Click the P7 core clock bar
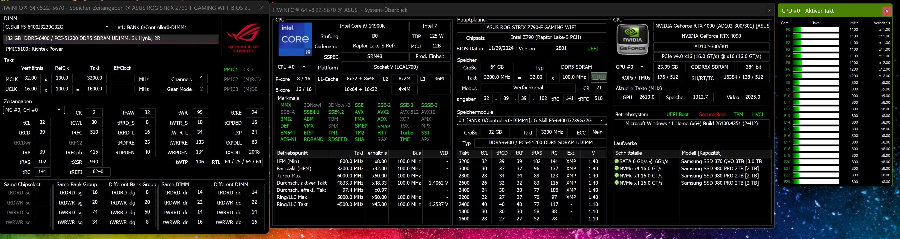 click(x=816, y=76)
